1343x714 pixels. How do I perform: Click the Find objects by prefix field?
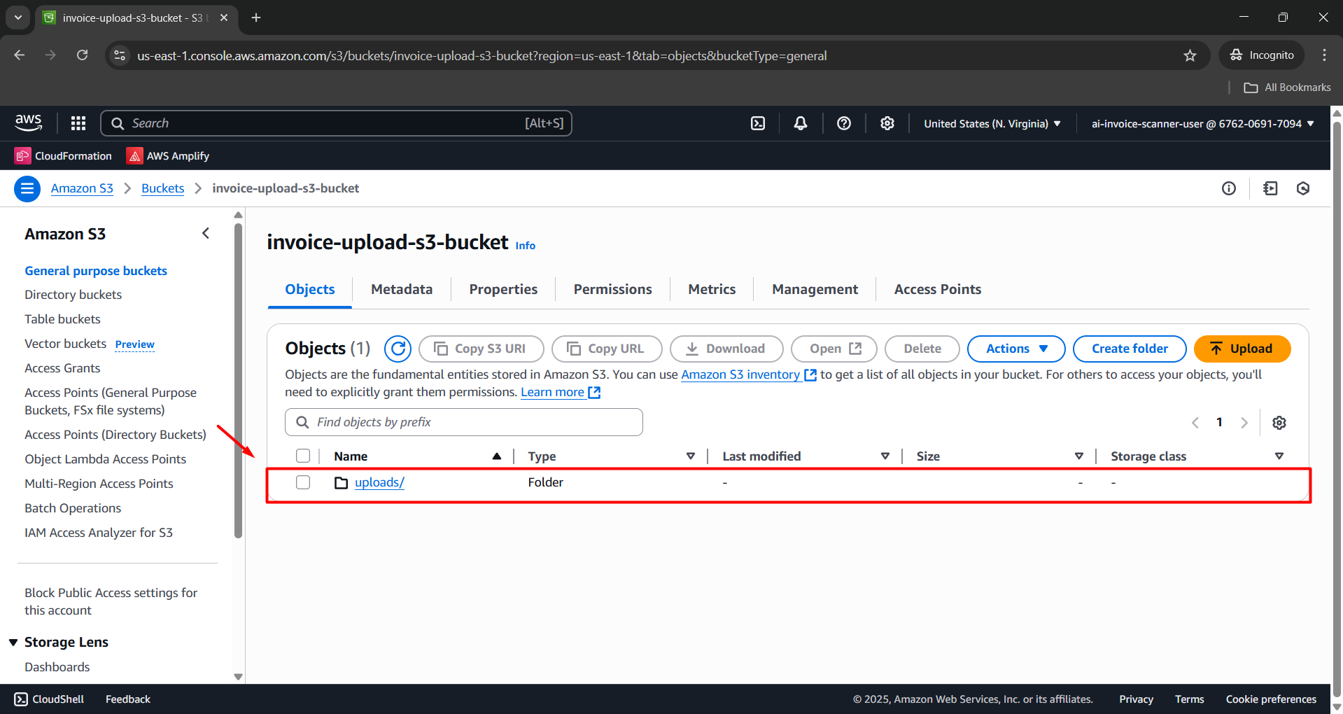click(463, 422)
